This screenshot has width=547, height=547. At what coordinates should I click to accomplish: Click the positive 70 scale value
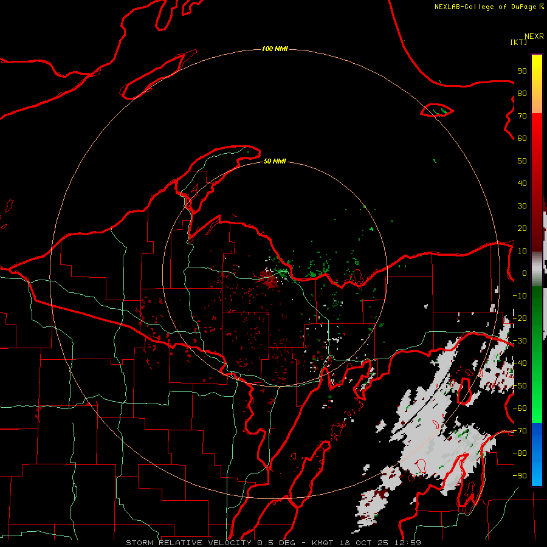pyautogui.click(x=522, y=116)
